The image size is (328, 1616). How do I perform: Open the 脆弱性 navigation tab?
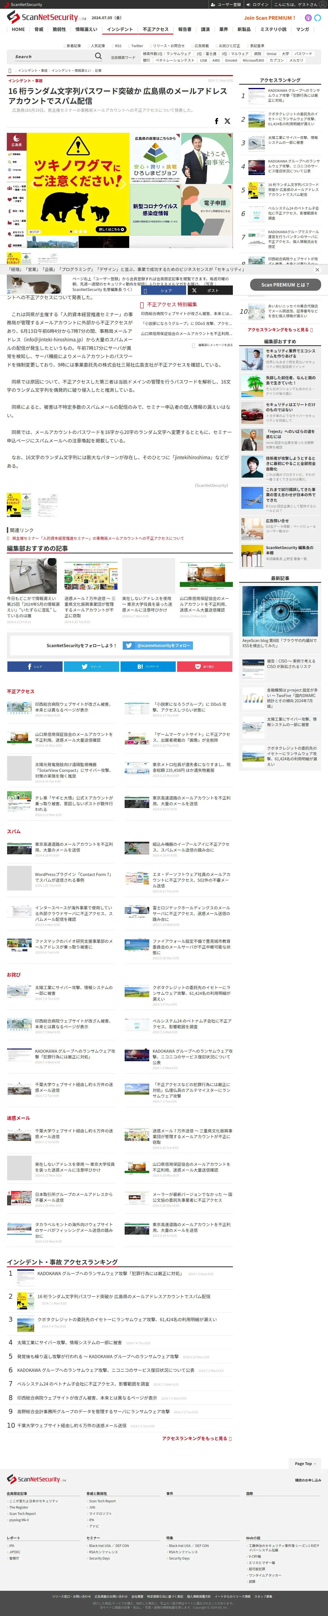click(60, 30)
